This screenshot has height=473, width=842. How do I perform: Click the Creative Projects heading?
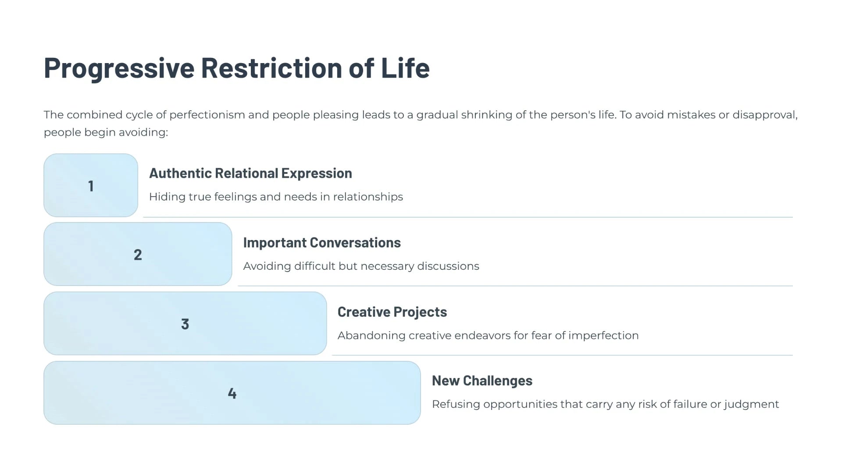click(x=392, y=311)
